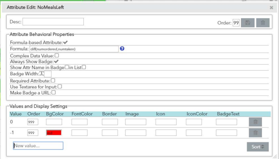Click the FontColor column header
This screenshot has width=279, height=159.
pyautogui.click(x=82, y=114)
